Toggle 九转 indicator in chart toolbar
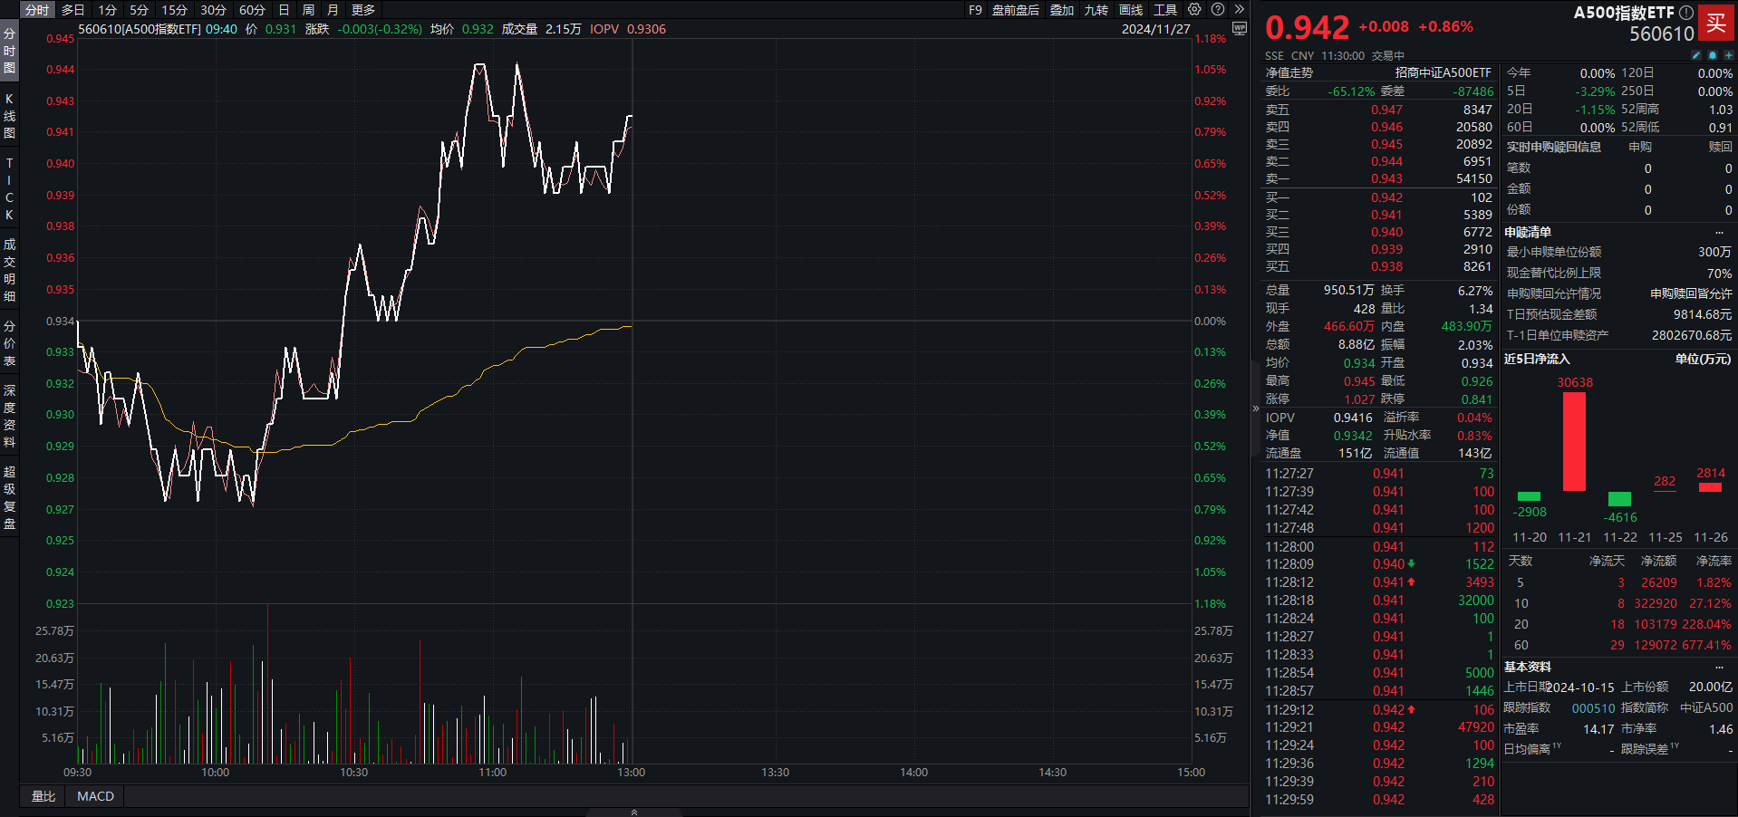Screen dimensions: 1738x817 tap(1096, 10)
